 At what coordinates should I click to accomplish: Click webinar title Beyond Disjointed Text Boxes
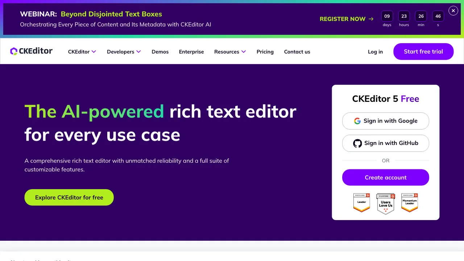111,14
